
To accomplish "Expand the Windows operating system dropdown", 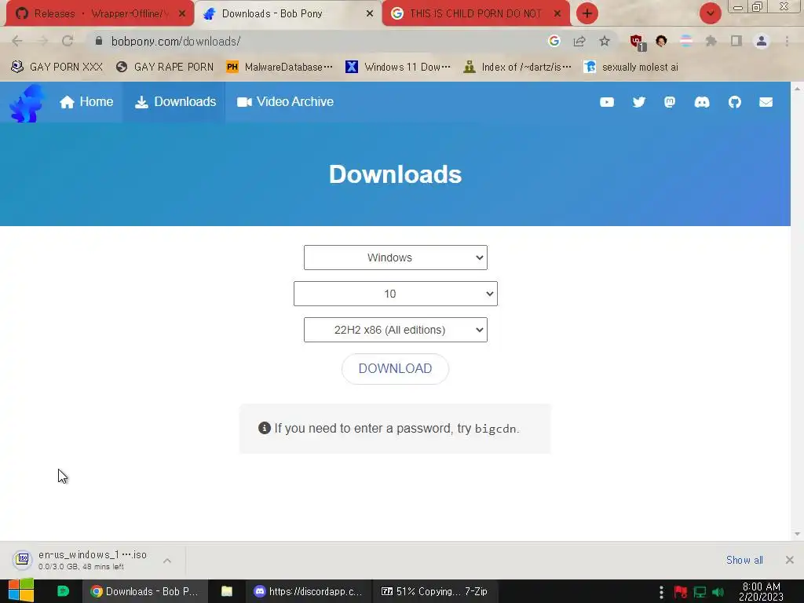I will coord(396,258).
